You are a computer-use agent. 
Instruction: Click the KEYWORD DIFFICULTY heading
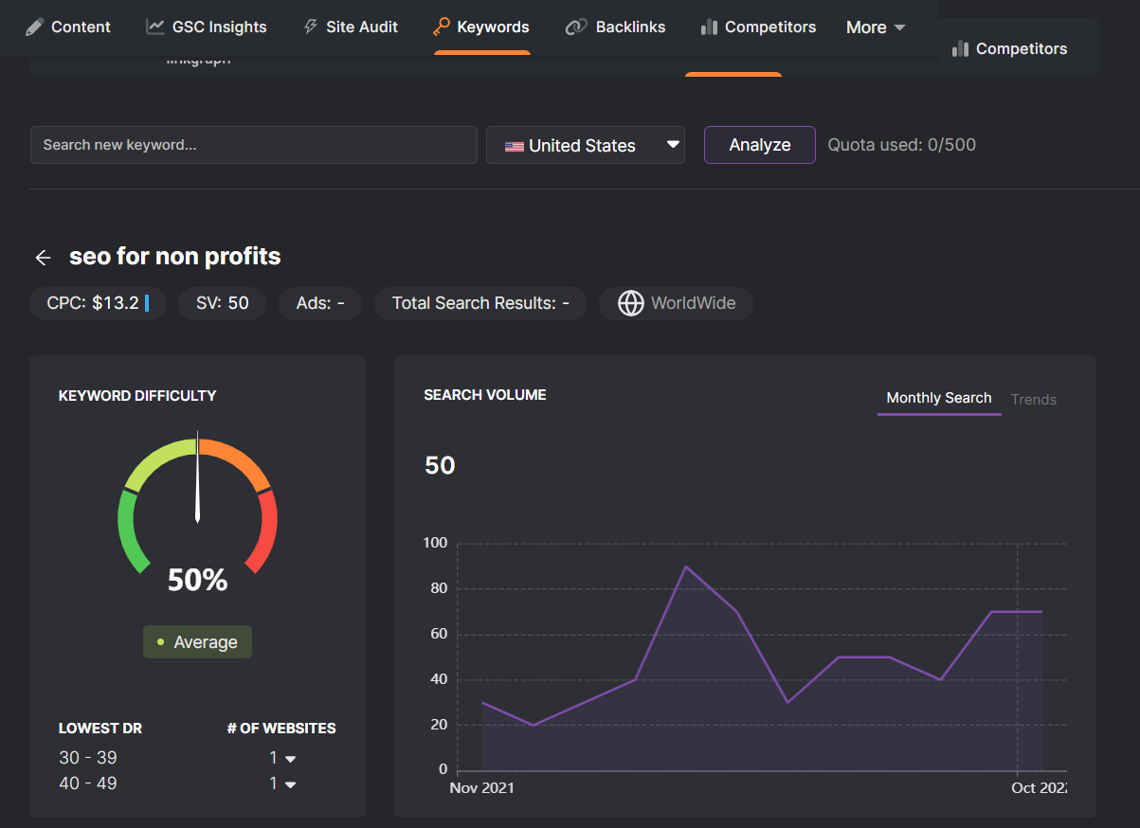click(137, 396)
